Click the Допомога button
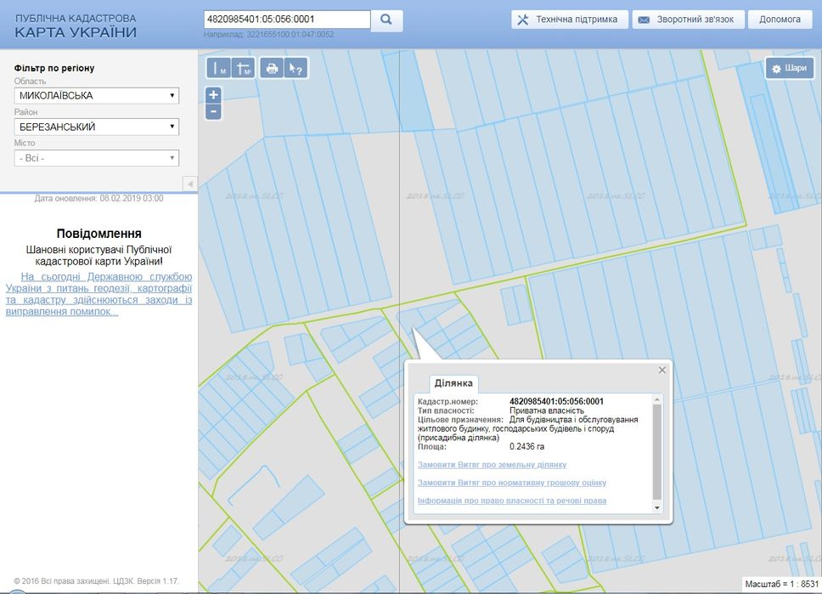The width and height of the screenshot is (822, 594). (x=780, y=19)
